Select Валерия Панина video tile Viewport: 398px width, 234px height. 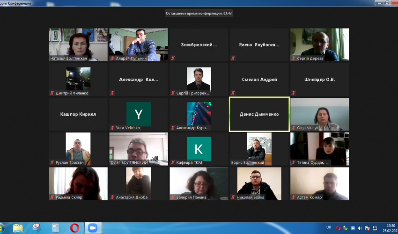point(199,183)
